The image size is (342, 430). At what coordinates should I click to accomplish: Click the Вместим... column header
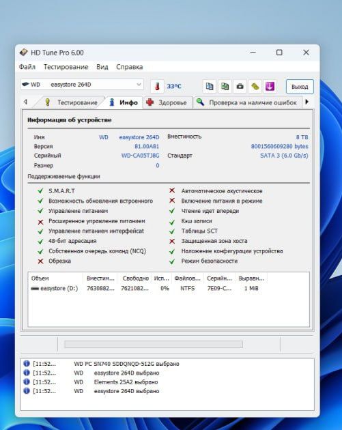100,278
